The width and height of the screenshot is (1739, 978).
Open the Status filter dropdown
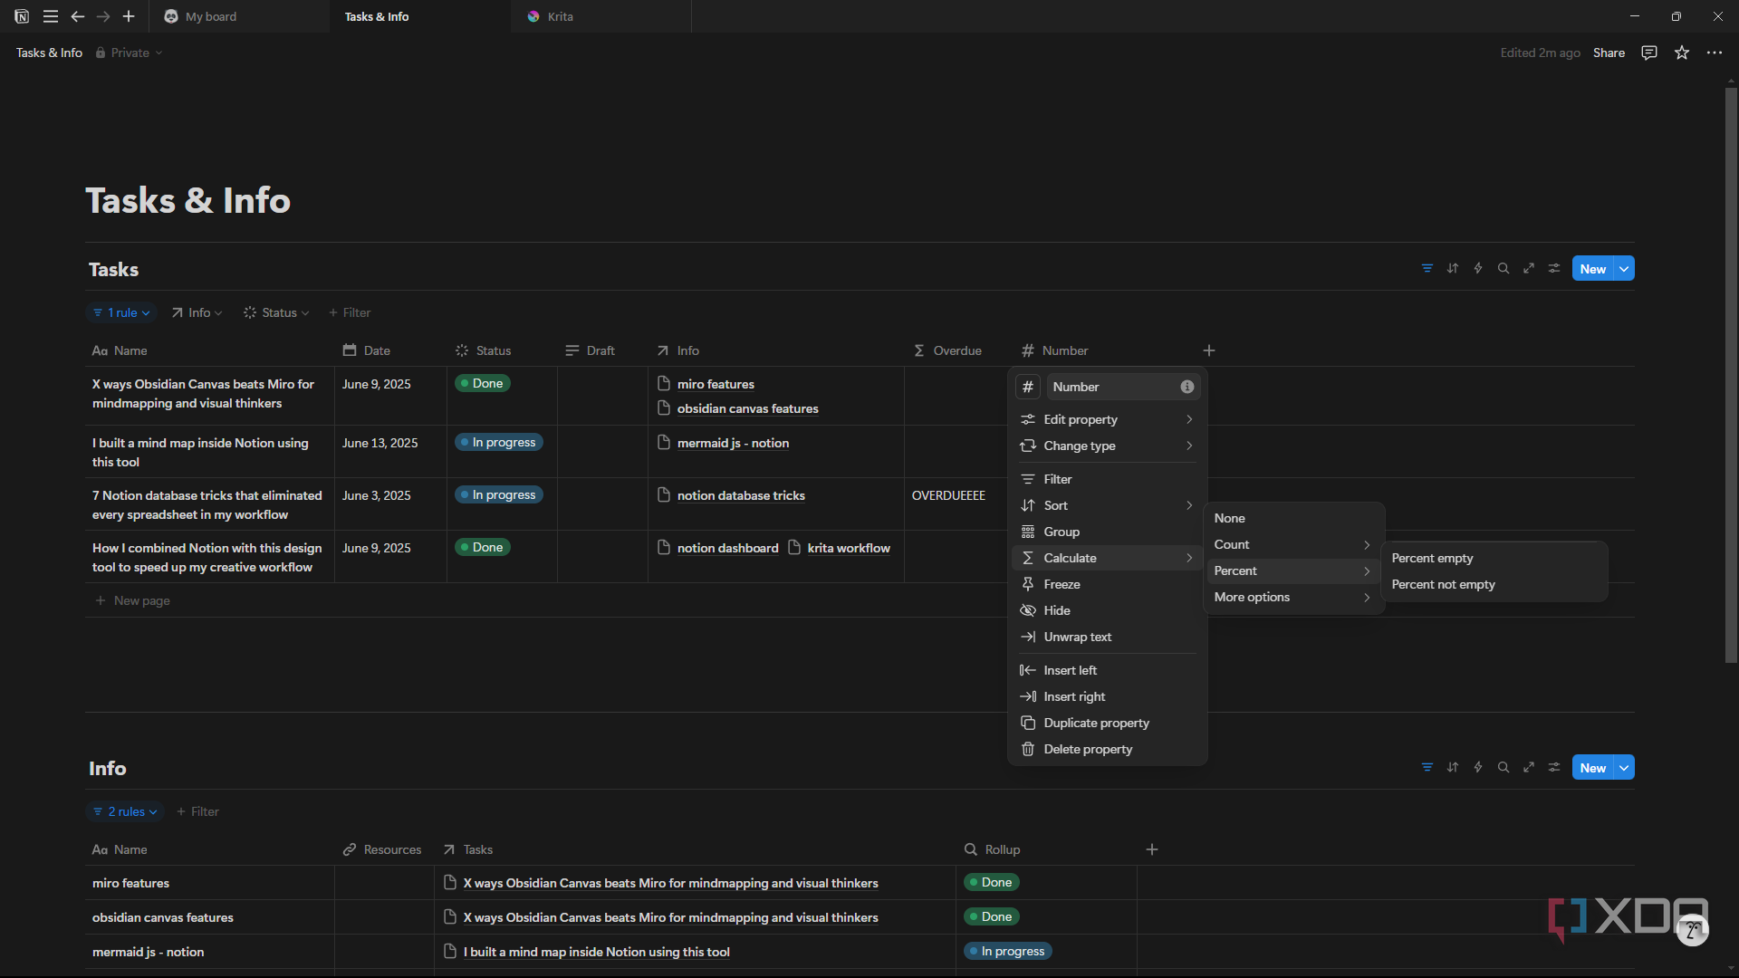pyautogui.click(x=276, y=312)
